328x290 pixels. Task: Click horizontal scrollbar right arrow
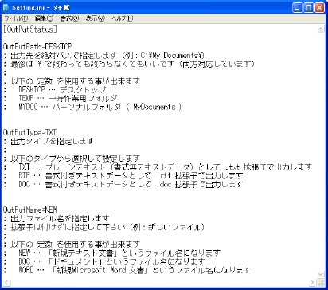313,283
